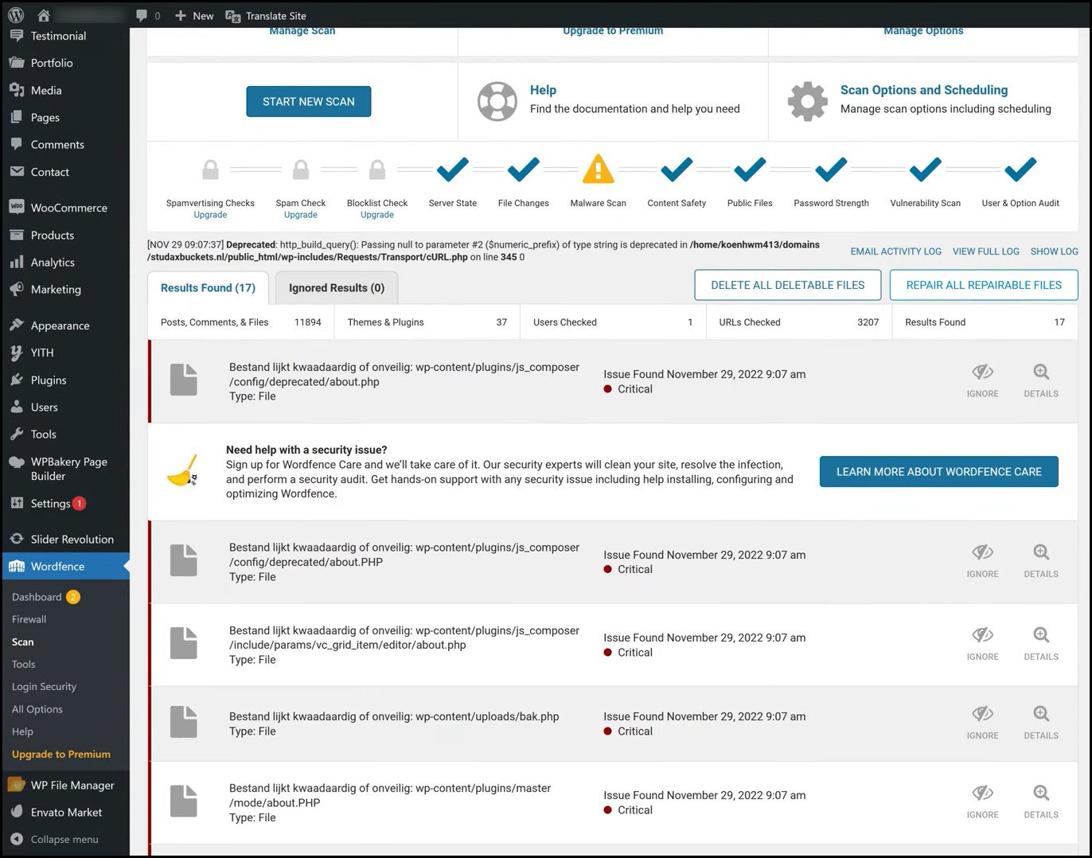Ignore the plugins/master/mode/about.PHP result
The image size is (1092, 858).
pos(982,801)
